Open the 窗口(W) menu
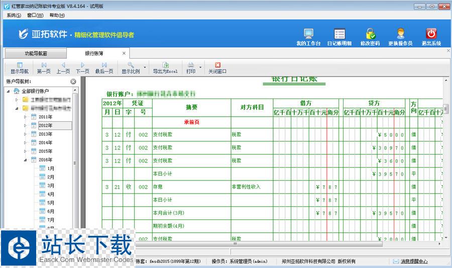Image resolution: width=452 pixels, height=268 pixels. click(x=35, y=15)
